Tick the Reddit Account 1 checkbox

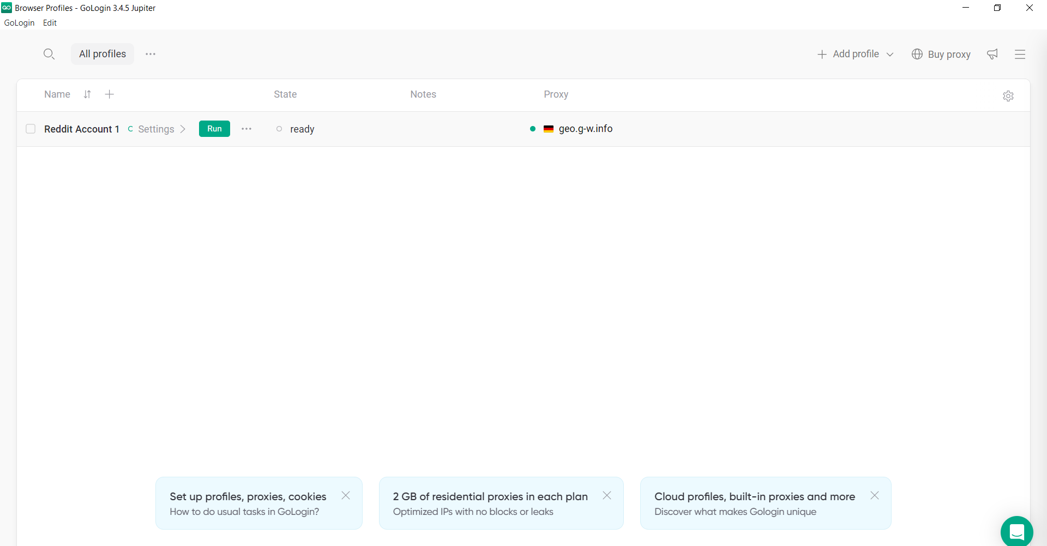coord(31,129)
